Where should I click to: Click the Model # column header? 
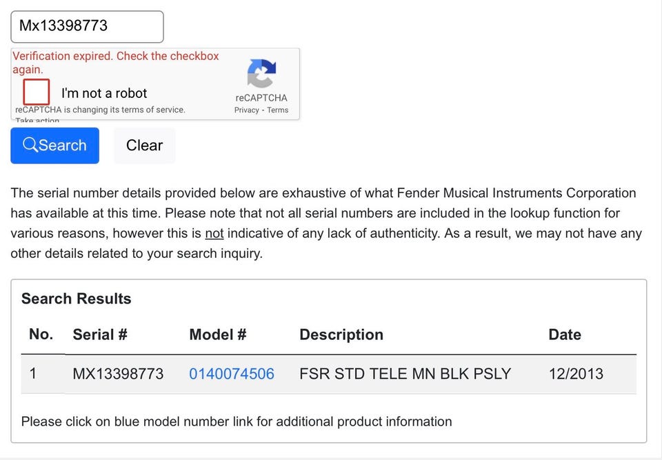point(218,334)
